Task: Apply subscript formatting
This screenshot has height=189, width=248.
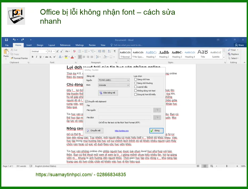Action: (50, 57)
